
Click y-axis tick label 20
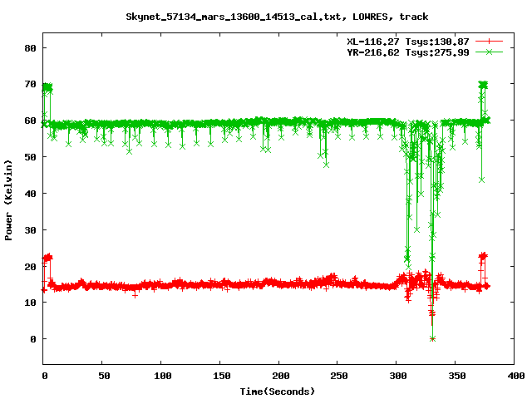click(30, 267)
